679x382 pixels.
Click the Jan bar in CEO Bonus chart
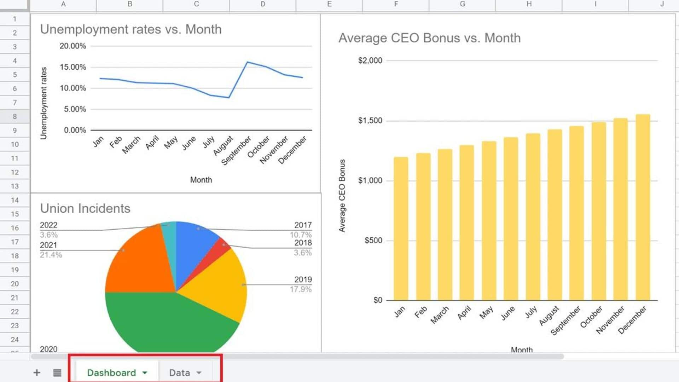[x=401, y=229]
